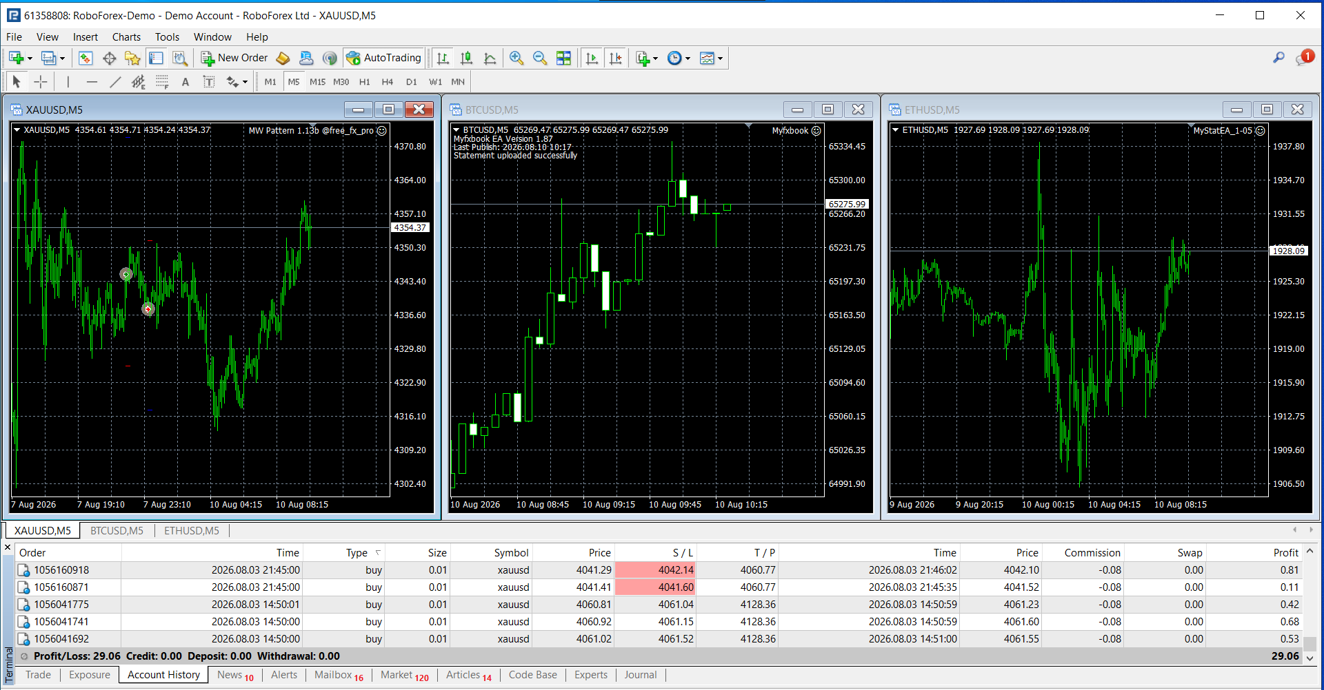Open the Tile Windows layout icon
Screen dimensions: 1324x690
coord(563,59)
